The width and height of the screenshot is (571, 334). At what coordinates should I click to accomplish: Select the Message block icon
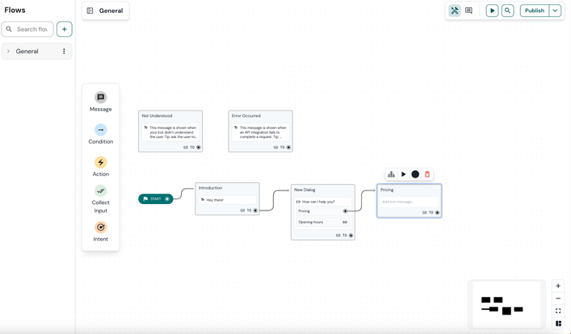[100, 98]
